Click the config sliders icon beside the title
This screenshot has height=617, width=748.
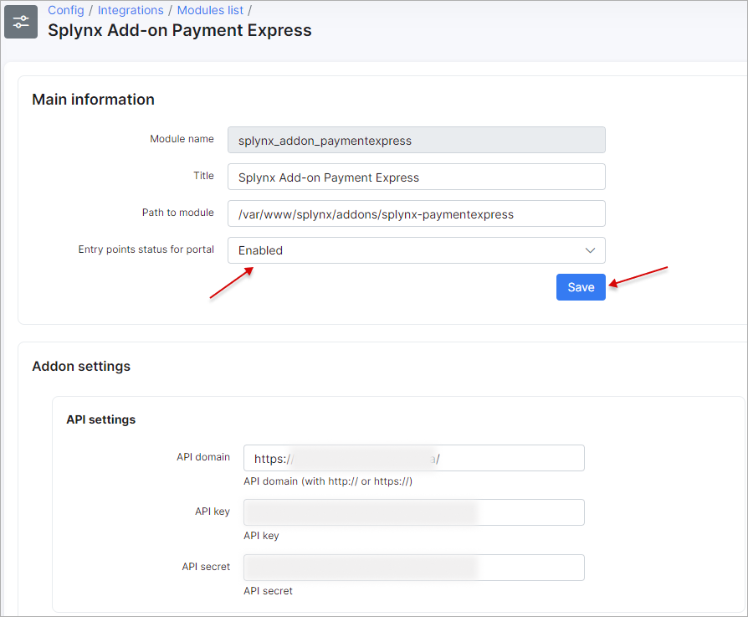point(21,22)
